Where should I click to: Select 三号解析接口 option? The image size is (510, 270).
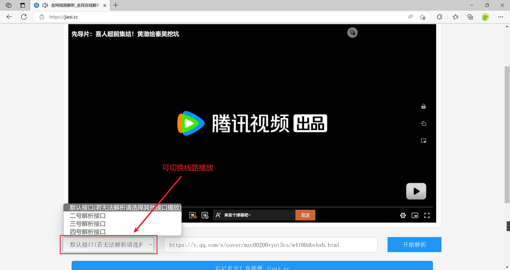point(122,223)
